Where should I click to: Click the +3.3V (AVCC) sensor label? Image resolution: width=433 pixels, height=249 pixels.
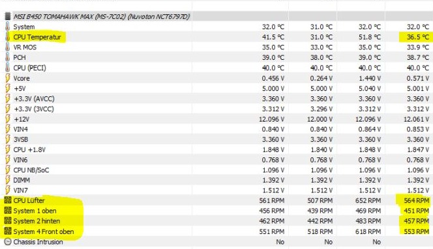click(x=34, y=99)
